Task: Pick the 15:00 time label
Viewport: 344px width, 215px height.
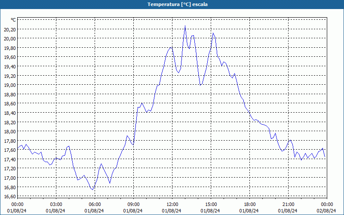Action: [x=211, y=205]
